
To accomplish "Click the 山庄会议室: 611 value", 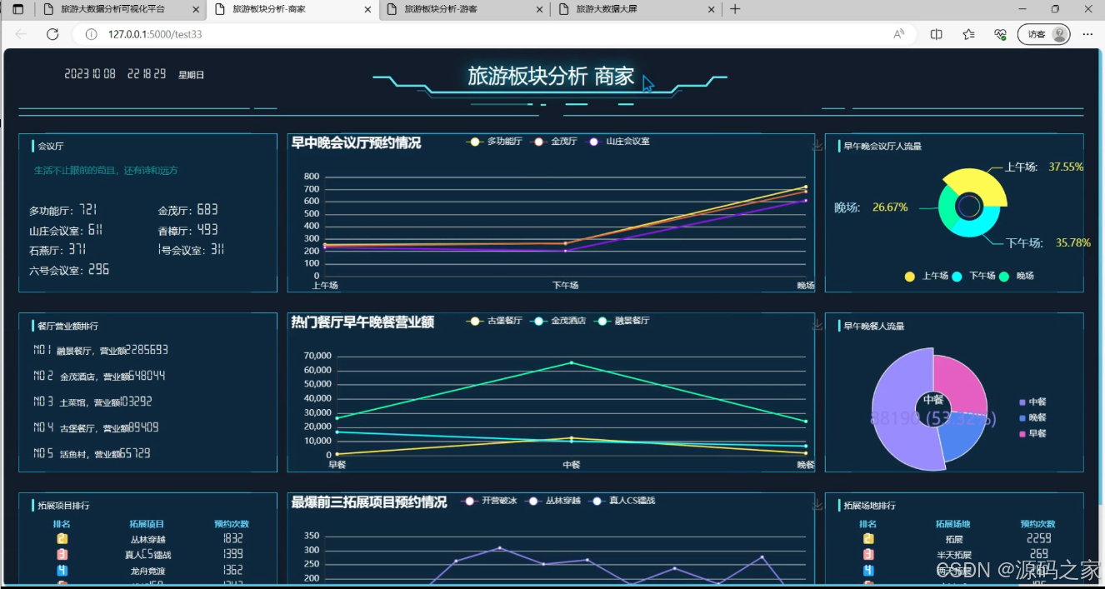I will pos(66,230).
